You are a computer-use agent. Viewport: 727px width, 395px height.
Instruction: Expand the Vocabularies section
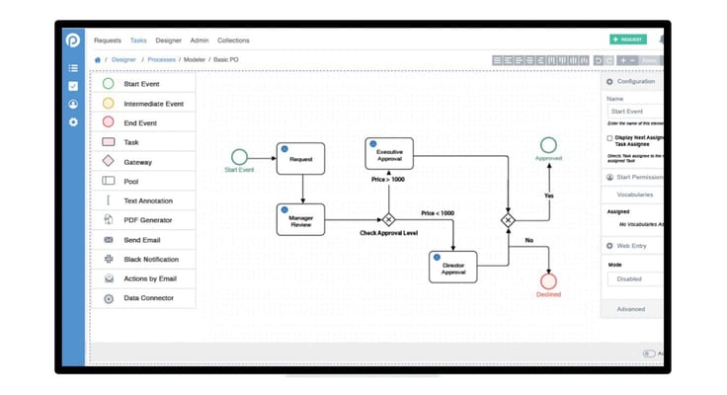(x=632, y=195)
